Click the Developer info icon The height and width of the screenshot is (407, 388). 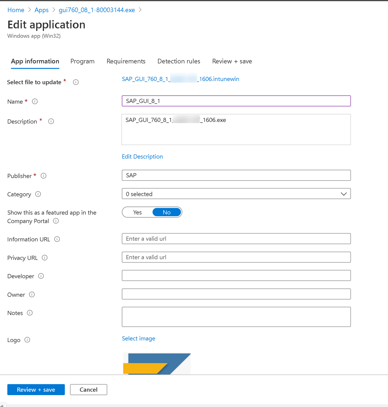(41, 276)
